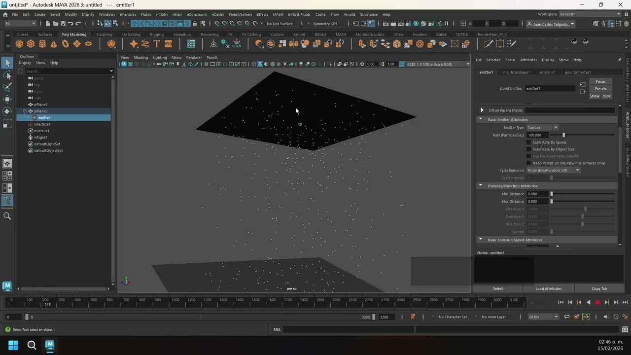The image size is (631, 355).
Task: Click the Presets button
Action: pyautogui.click(x=600, y=89)
